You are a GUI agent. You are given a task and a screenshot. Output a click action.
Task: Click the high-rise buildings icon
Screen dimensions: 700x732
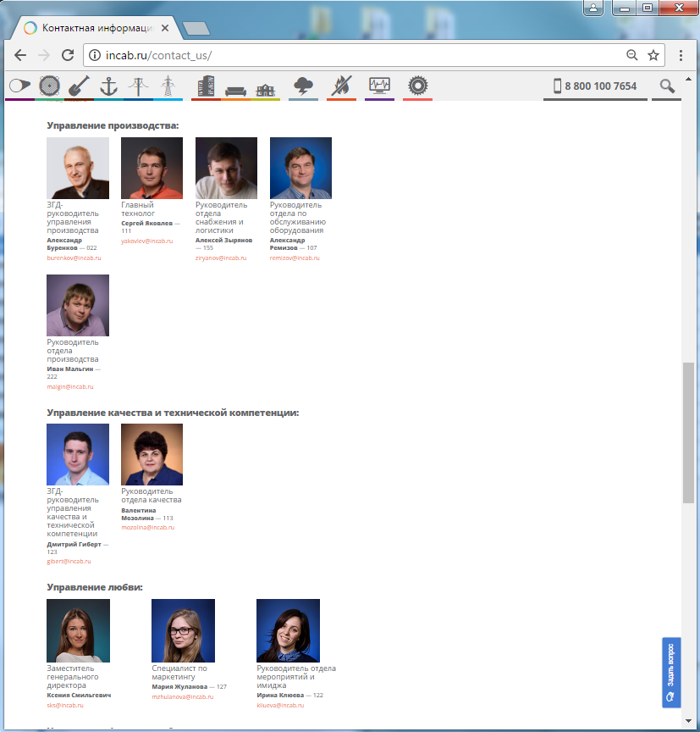[x=206, y=86]
